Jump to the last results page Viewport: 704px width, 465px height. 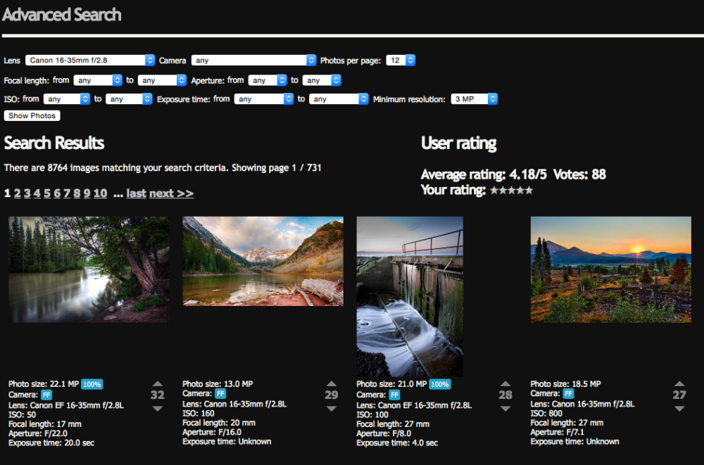pyautogui.click(x=136, y=193)
